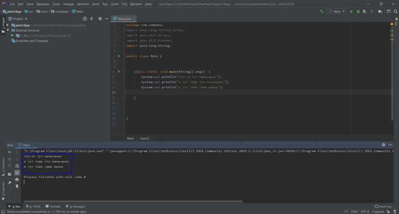Screen dimensions: 399x214
Task: Click the Print icon in the Run panel
Action: pyautogui.click(x=17, y=179)
